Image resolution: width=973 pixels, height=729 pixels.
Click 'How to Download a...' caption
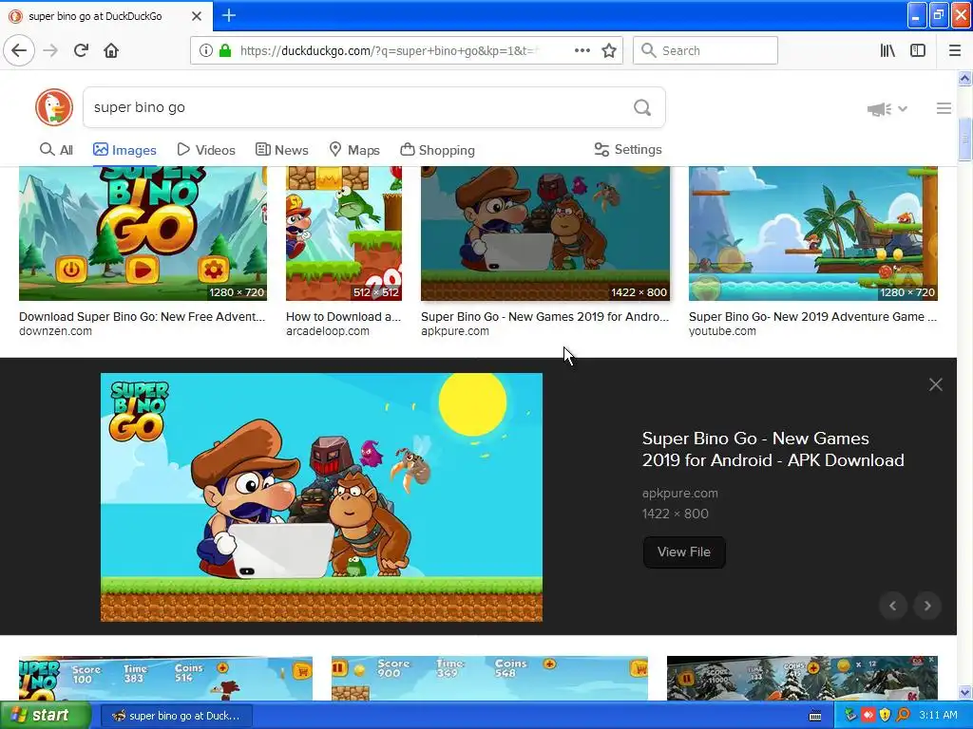pyautogui.click(x=343, y=317)
